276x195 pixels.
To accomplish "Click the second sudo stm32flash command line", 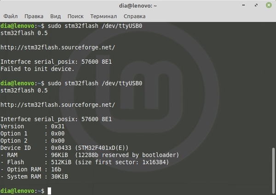I will point(95,83).
